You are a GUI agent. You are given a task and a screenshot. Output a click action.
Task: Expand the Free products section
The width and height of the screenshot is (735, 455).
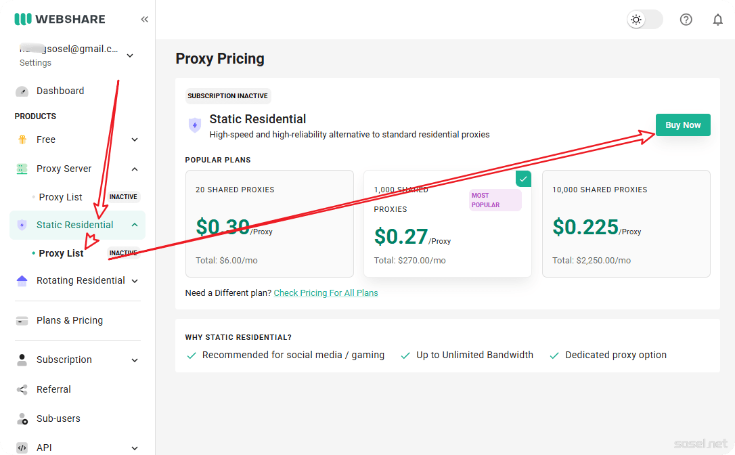(x=135, y=140)
